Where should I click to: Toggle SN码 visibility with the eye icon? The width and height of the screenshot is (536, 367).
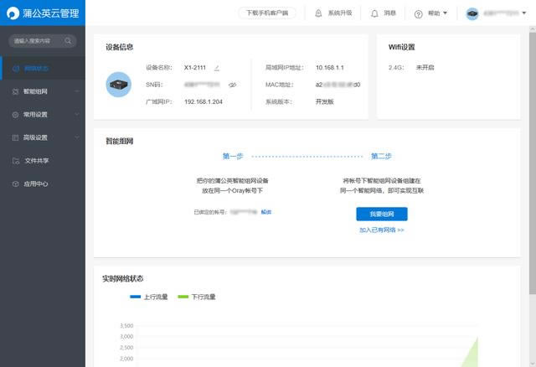[233, 85]
